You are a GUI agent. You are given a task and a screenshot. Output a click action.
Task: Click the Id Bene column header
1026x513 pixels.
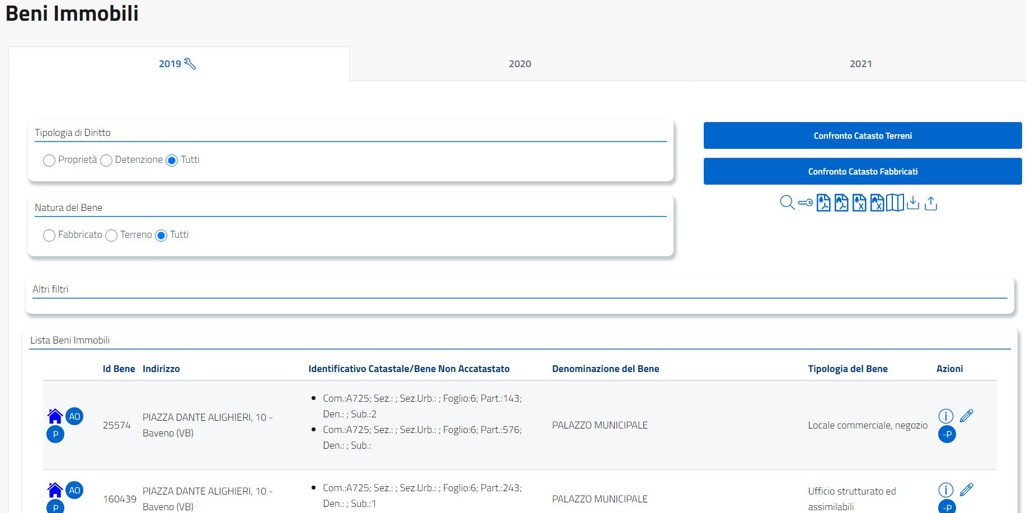[119, 369]
